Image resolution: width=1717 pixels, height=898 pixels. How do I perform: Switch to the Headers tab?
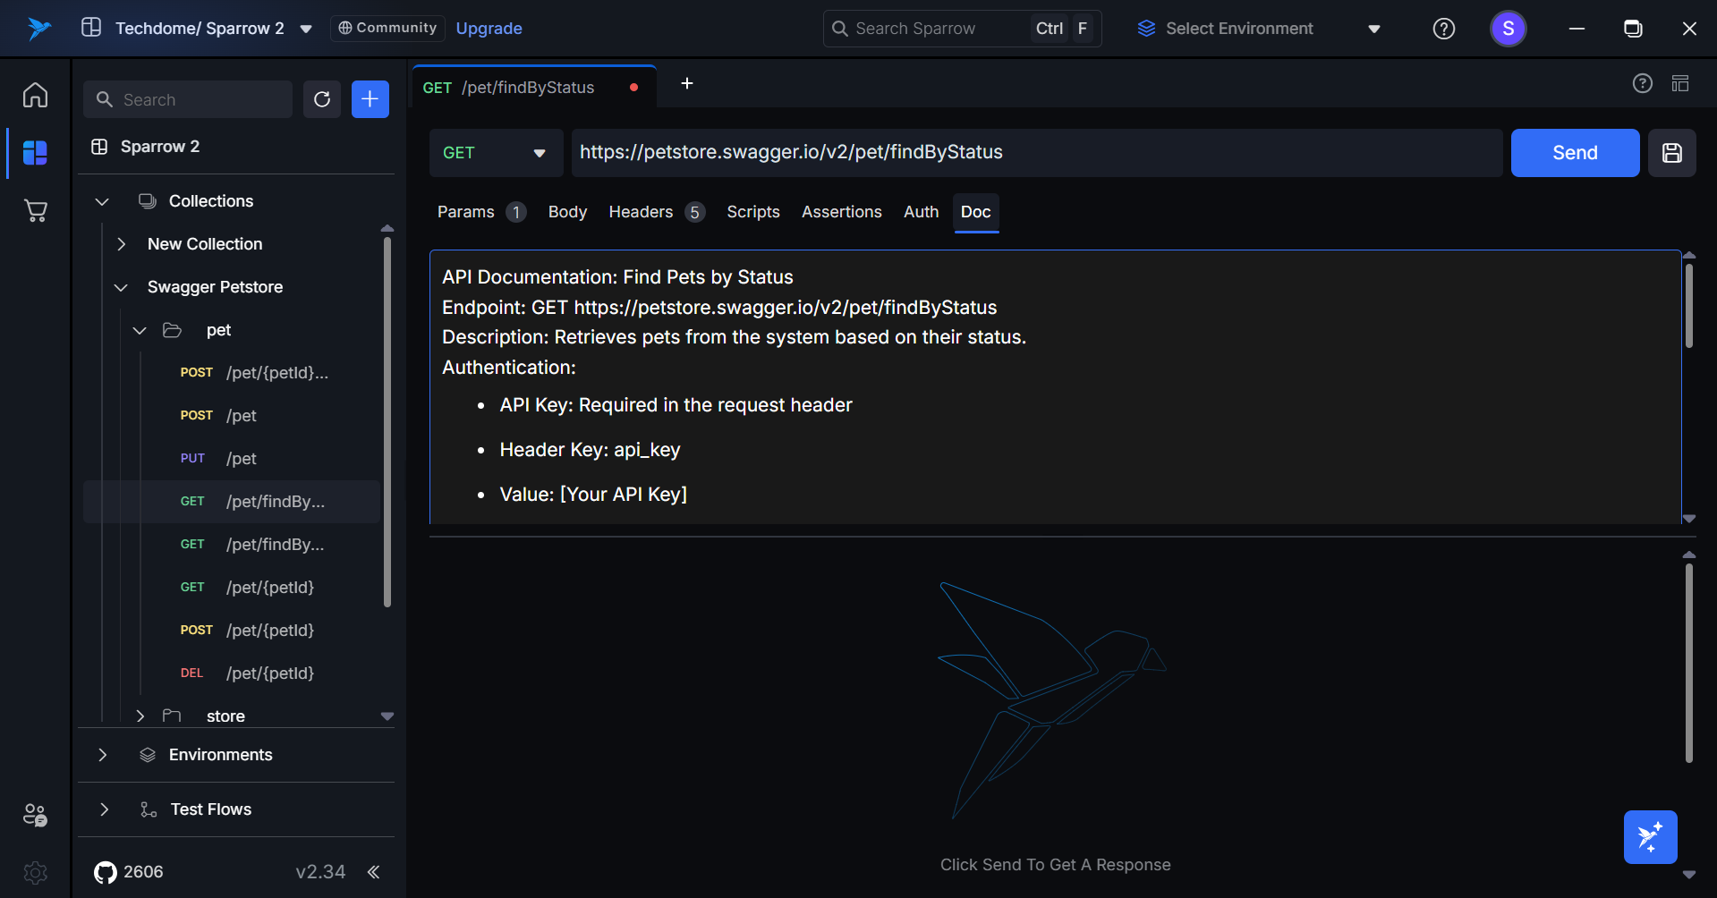pyautogui.click(x=641, y=212)
